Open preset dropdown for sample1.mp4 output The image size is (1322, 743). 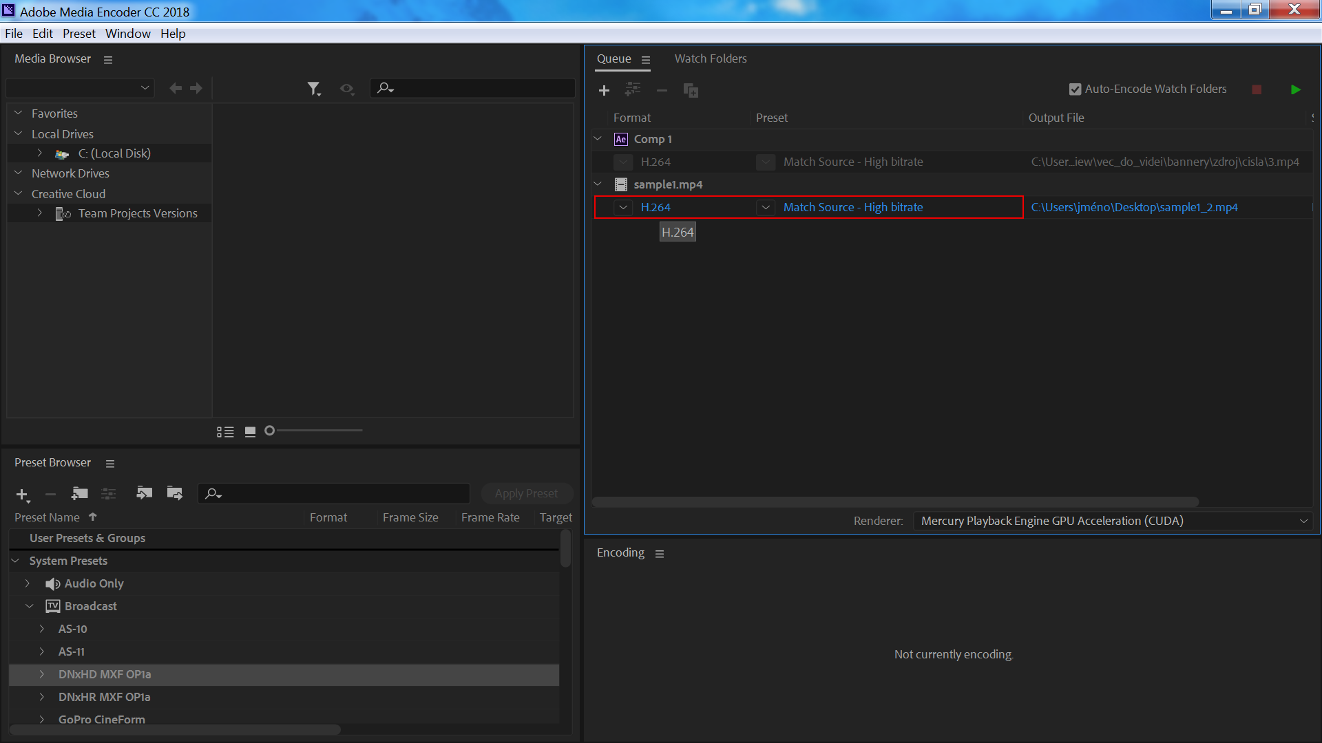click(766, 207)
